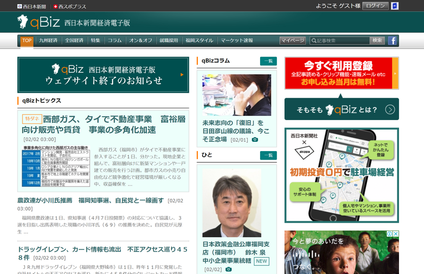Open the 特集 menu item

(96, 40)
